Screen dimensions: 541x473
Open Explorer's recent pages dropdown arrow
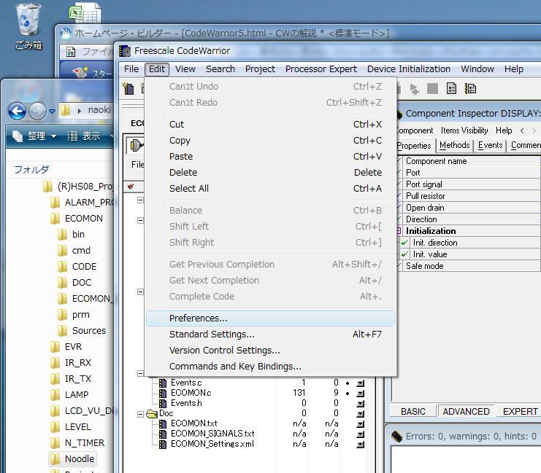pos(52,111)
